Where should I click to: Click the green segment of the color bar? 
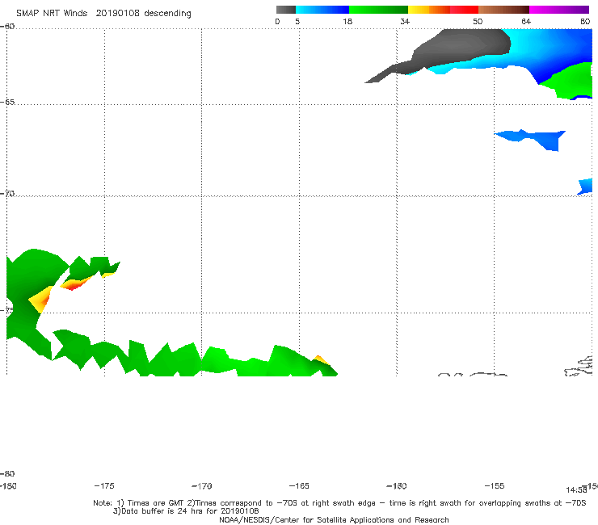coord(378,10)
